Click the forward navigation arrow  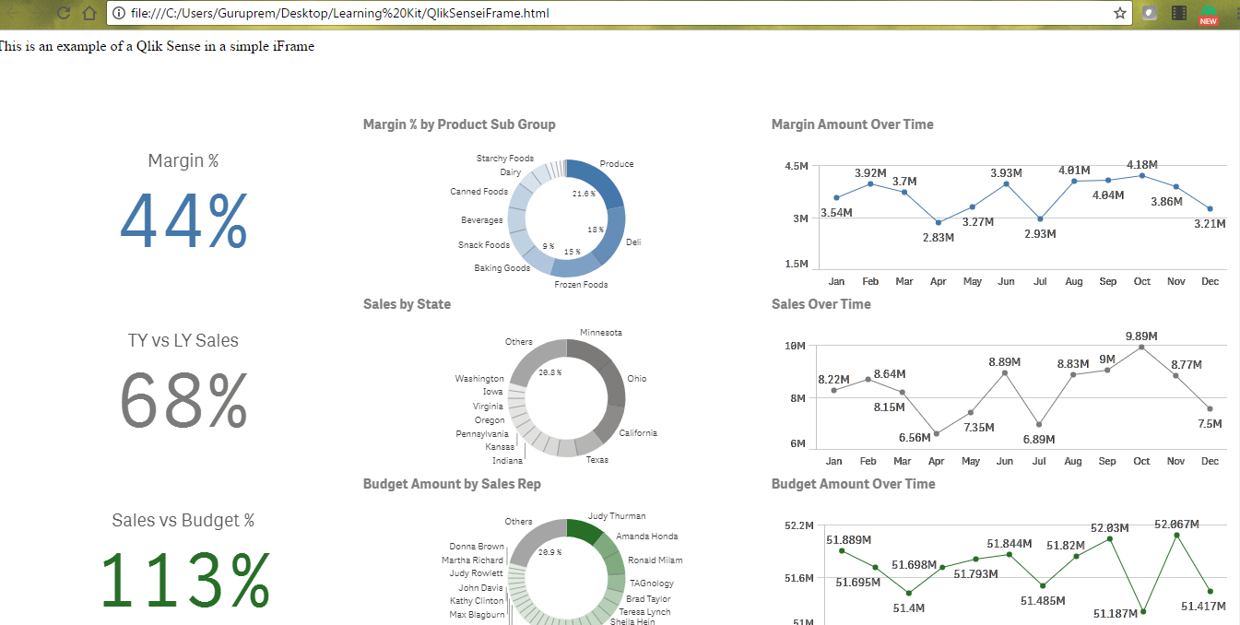(x=39, y=13)
